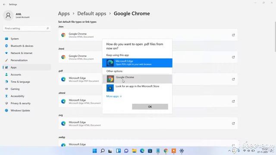Choose Google Chrome in Other options

pos(137,79)
